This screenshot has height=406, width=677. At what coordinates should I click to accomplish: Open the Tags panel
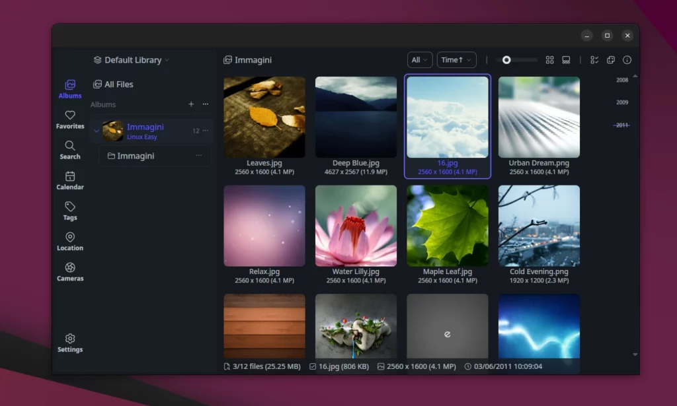click(69, 209)
